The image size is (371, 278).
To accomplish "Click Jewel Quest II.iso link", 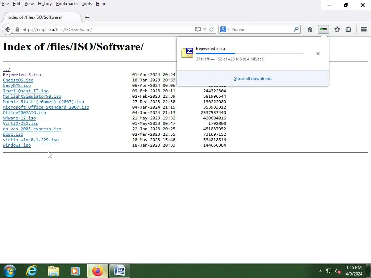I will tap(26, 91).
